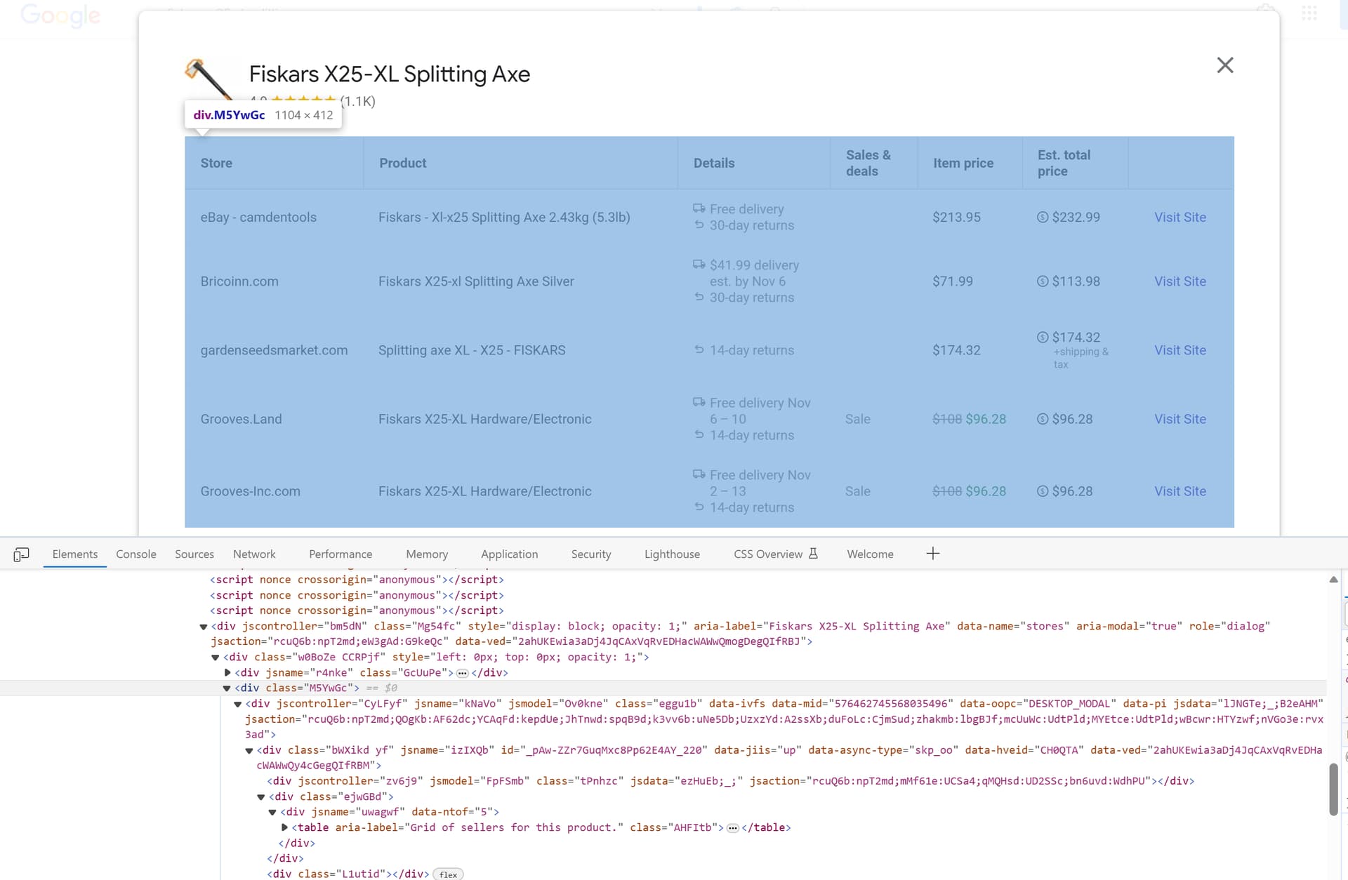Click the delivery truck icon in eBay row
Viewport: 1348px width, 880px height.
[699, 208]
